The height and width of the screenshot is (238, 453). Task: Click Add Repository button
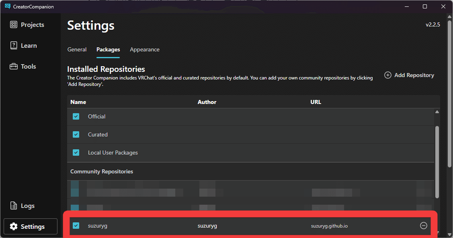[409, 75]
